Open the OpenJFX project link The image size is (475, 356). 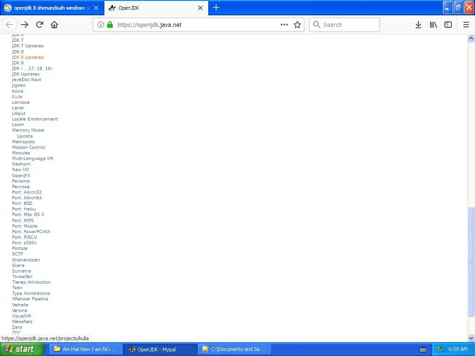pos(21,176)
